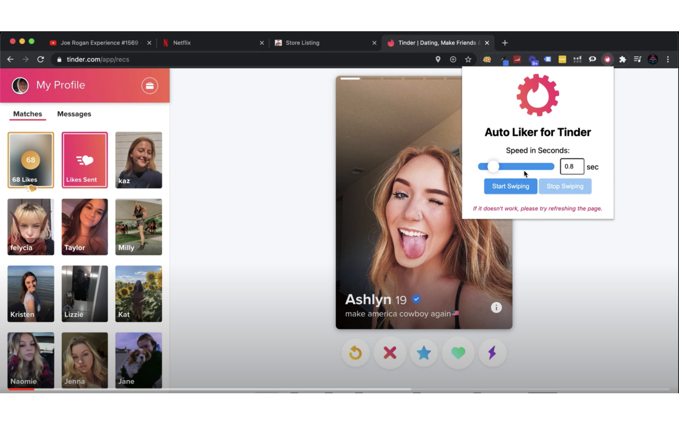Screen dimensions: 679x424
Task: Open the match Taylor
Action: point(85,227)
